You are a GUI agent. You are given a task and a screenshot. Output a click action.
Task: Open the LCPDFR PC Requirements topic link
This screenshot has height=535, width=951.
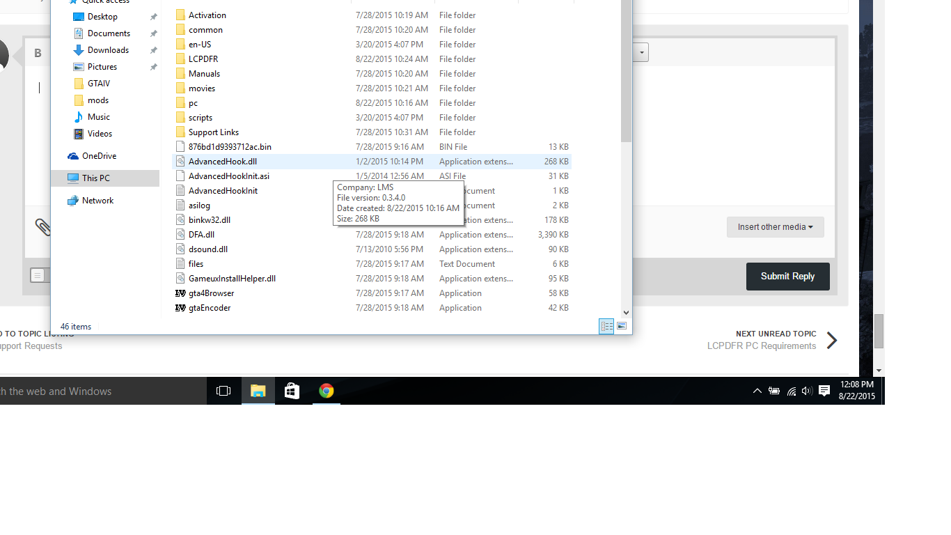[x=762, y=346]
